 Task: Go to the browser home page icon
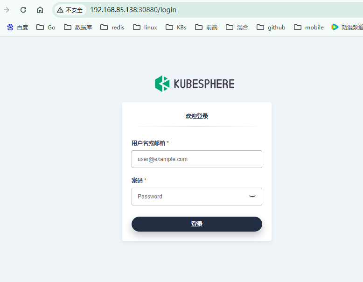[40, 10]
